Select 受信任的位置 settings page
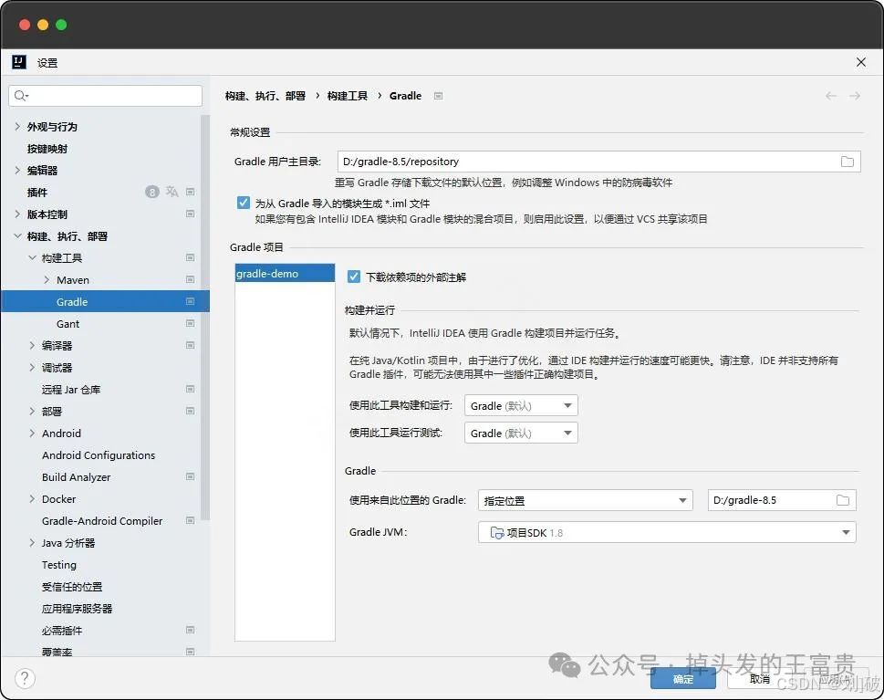The image size is (884, 700). (x=72, y=587)
